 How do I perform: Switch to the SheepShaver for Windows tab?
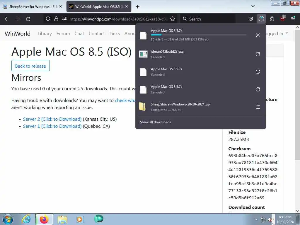33,6
